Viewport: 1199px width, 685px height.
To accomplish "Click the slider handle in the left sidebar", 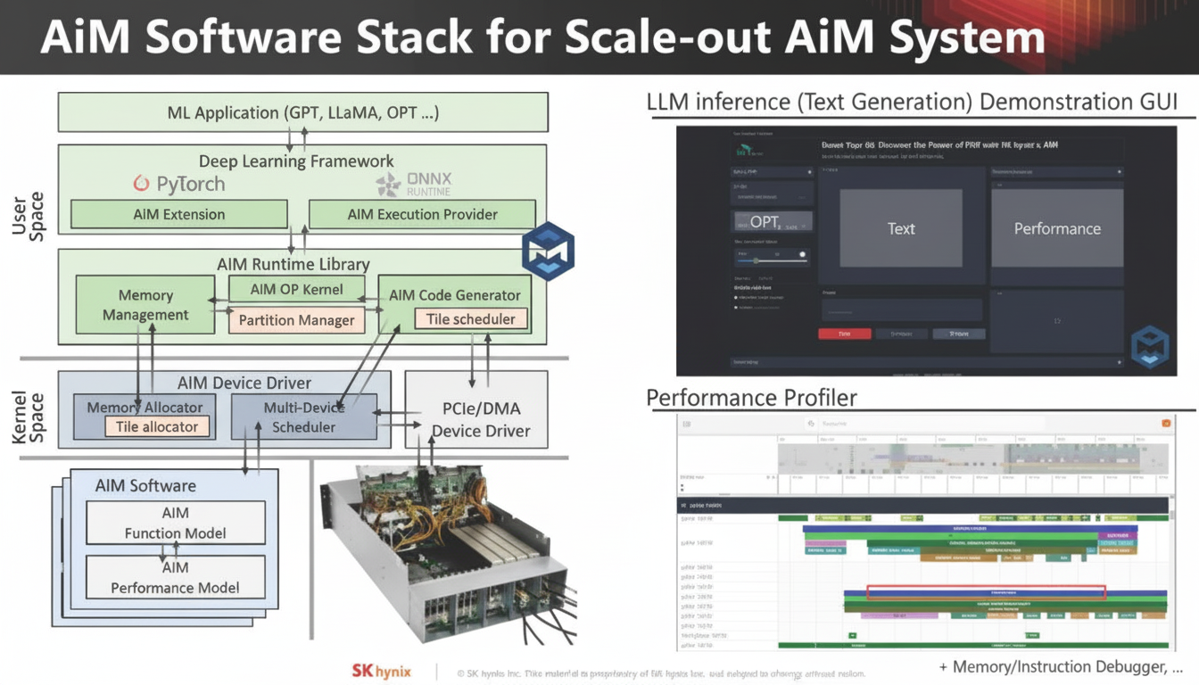I will [757, 260].
